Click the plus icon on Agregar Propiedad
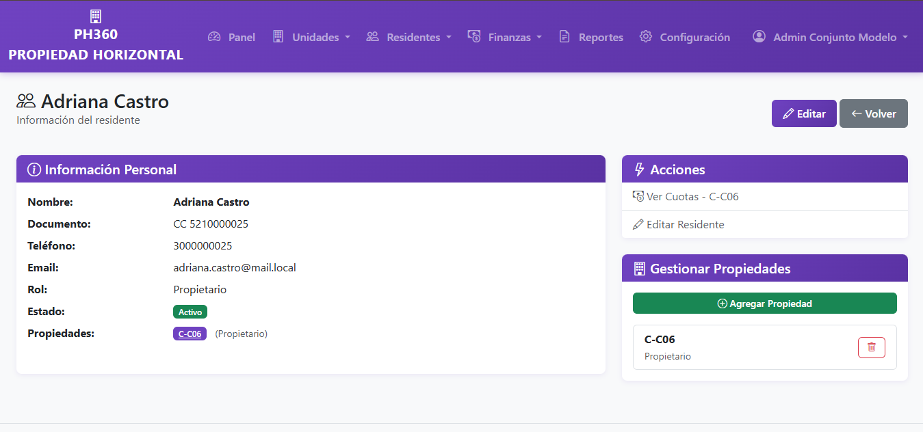Viewport: 923px width, 432px height. (722, 303)
